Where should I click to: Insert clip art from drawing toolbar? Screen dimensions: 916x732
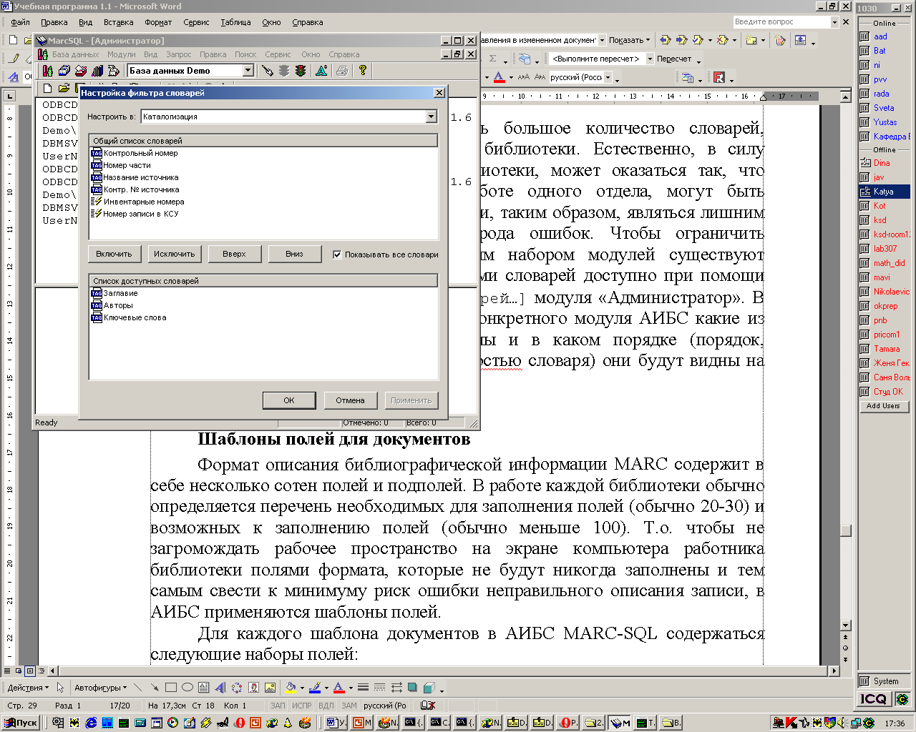coord(253,688)
